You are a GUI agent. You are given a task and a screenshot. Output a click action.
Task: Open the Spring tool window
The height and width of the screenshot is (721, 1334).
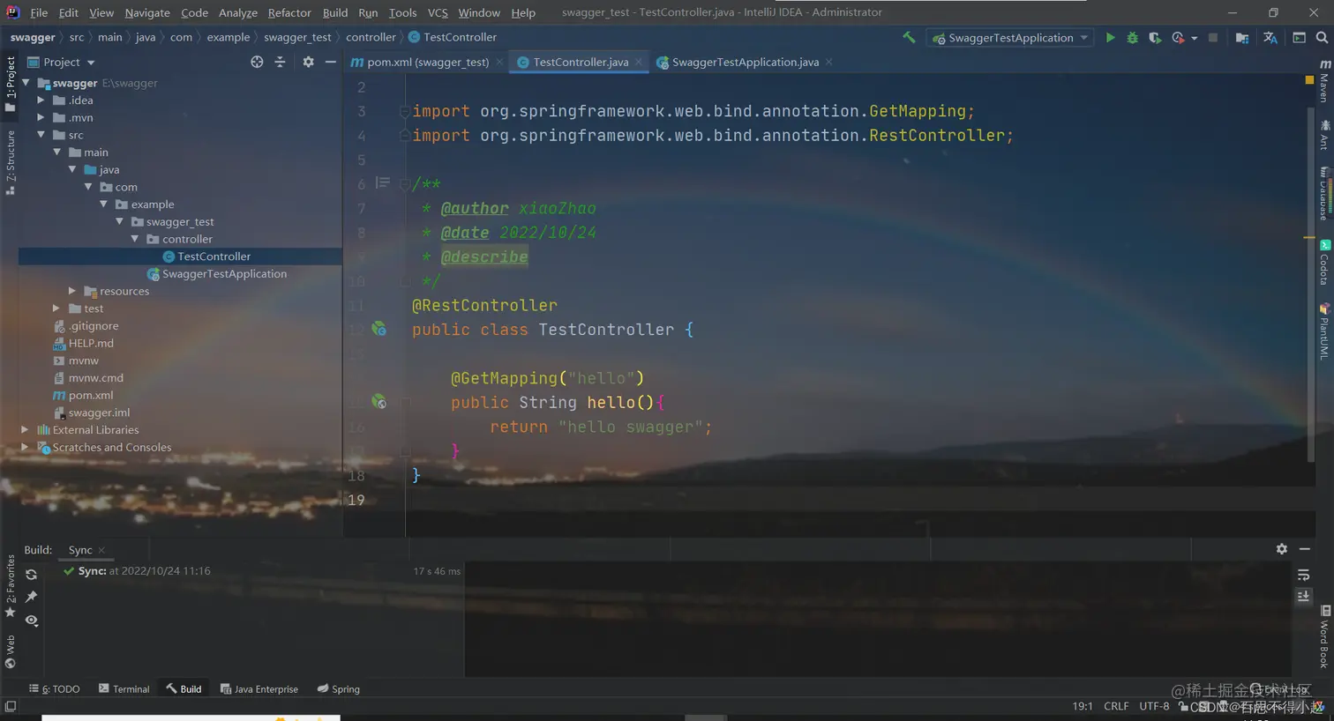339,689
